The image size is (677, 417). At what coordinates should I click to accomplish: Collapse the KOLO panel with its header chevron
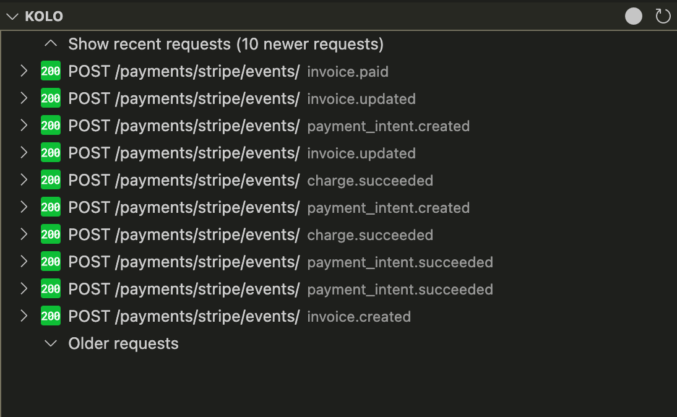click(12, 16)
